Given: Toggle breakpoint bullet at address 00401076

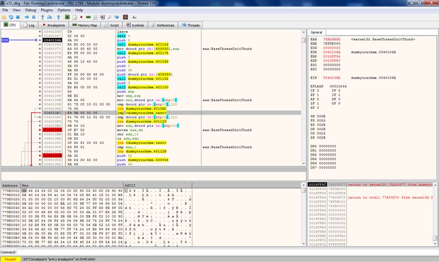Looking at the screenshot, I should (x=40, y=53).
